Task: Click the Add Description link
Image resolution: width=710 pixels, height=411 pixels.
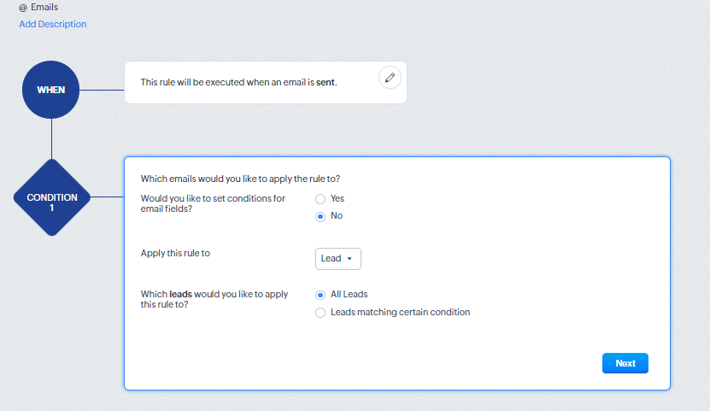Action: coord(53,24)
